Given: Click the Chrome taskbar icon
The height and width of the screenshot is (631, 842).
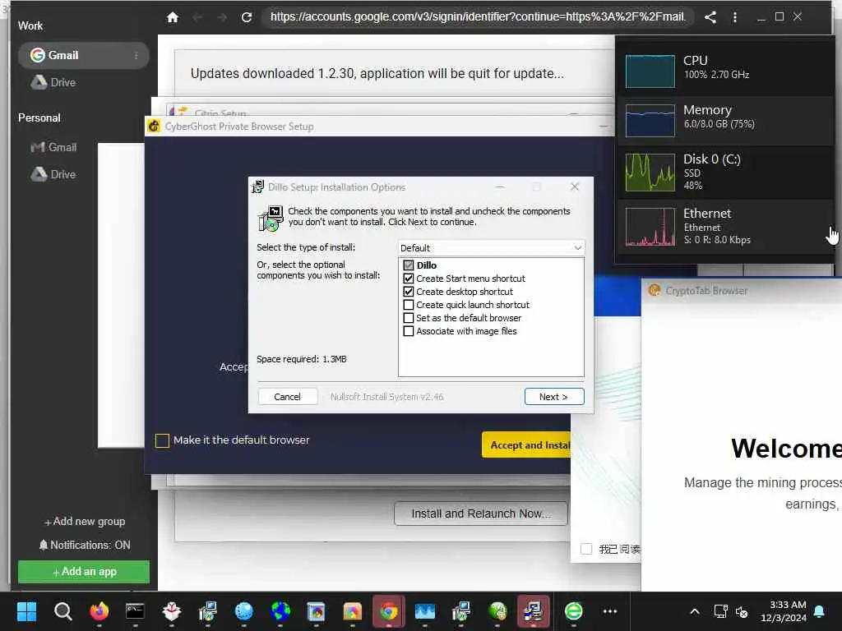Looking at the screenshot, I should coord(389,611).
